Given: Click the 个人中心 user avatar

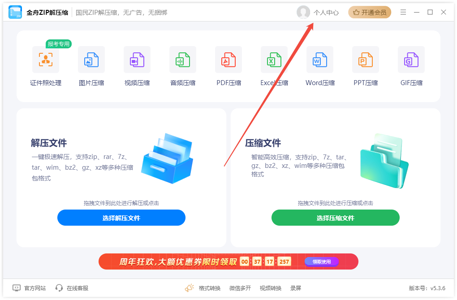Looking at the screenshot, I should 303,12.
